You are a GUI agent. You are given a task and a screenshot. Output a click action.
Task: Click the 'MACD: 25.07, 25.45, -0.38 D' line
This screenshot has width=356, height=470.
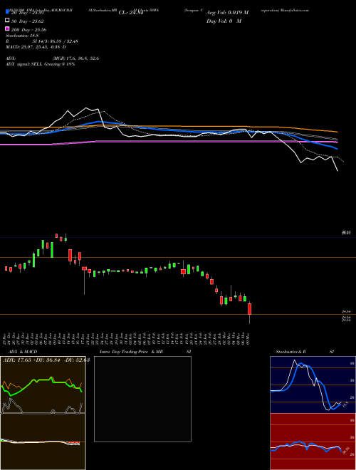36,47
